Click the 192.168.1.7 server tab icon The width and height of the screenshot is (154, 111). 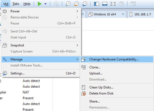(131, 14)
